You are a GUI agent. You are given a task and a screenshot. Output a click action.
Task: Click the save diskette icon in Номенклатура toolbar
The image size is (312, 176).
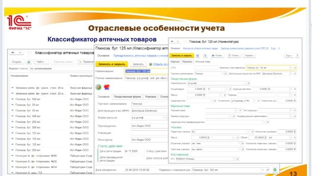(x=197, y=55)
